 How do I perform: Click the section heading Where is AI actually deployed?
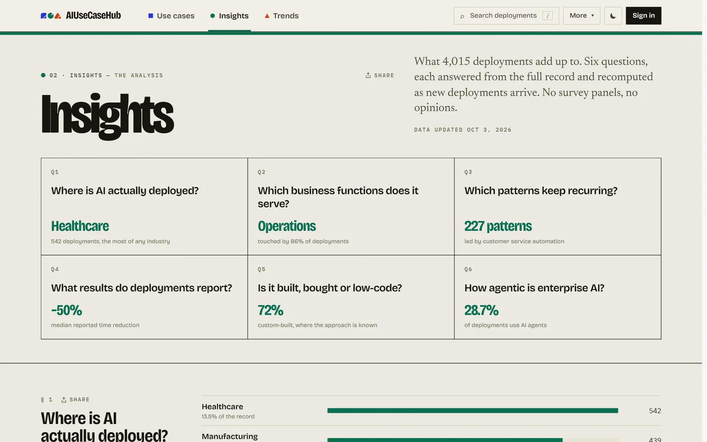[x=104, y=427]
